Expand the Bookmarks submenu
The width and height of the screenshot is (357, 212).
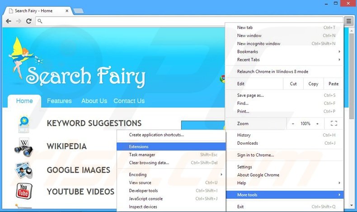click(284, 52)
